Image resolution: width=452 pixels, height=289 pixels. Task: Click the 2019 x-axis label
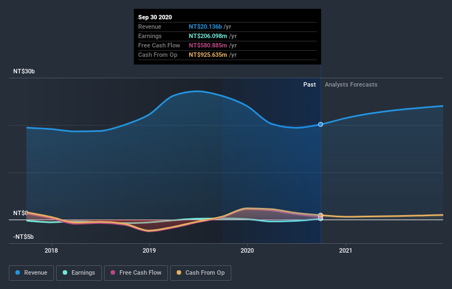(149, 250)
